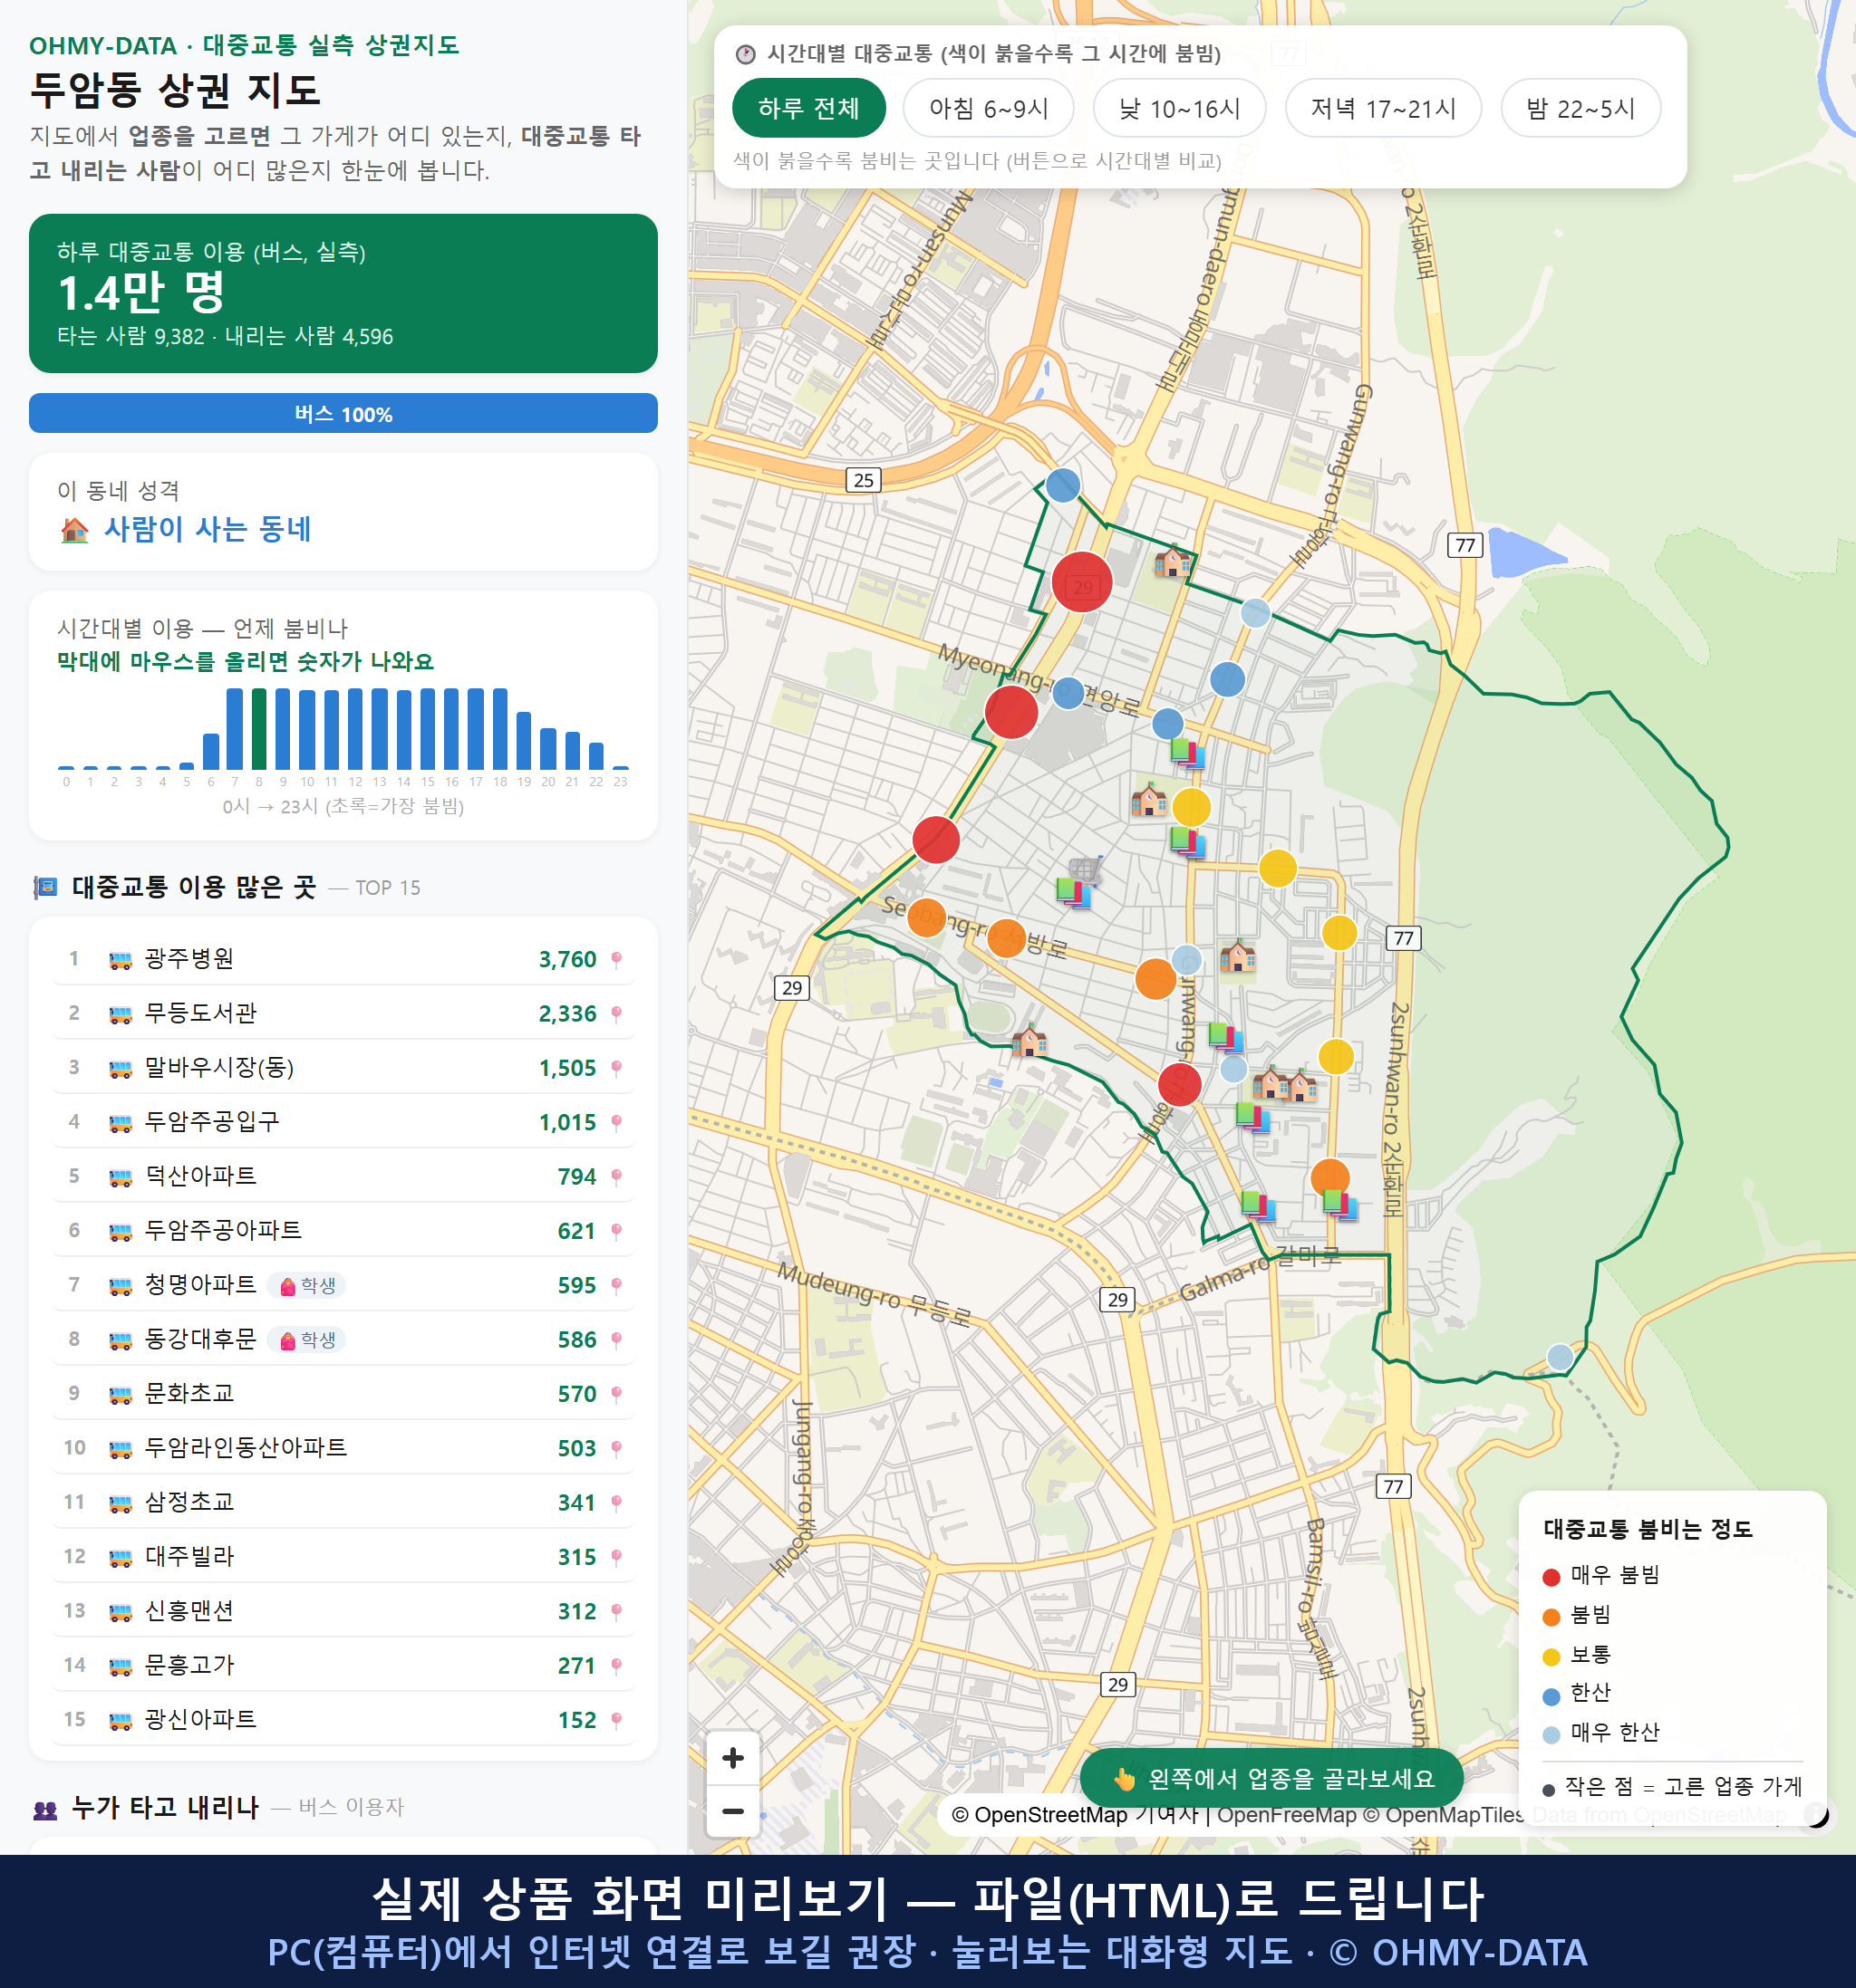The image size is (1856, 1988).
Task: Click the 광주병원 list row
Action: [x=343, y=960]
